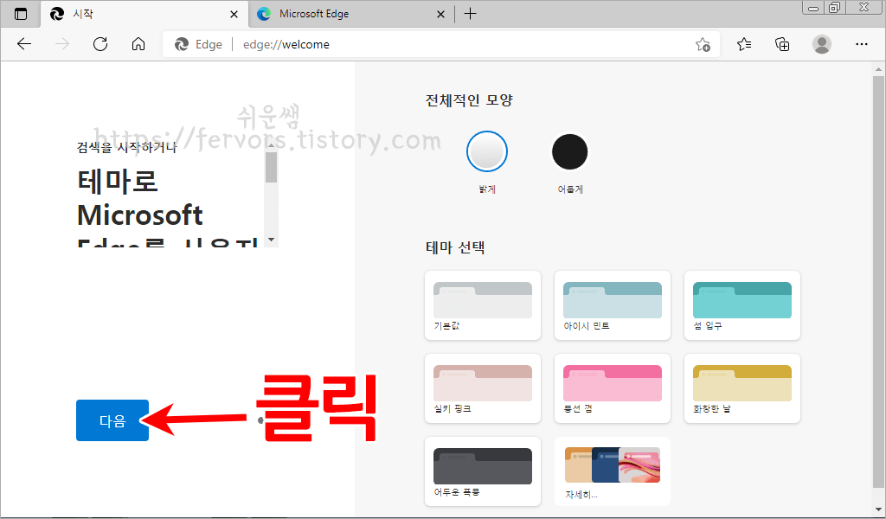Screen dimensions: 886x519
Task: Click the text panel scroll up arrow
Action: point(271,145)
